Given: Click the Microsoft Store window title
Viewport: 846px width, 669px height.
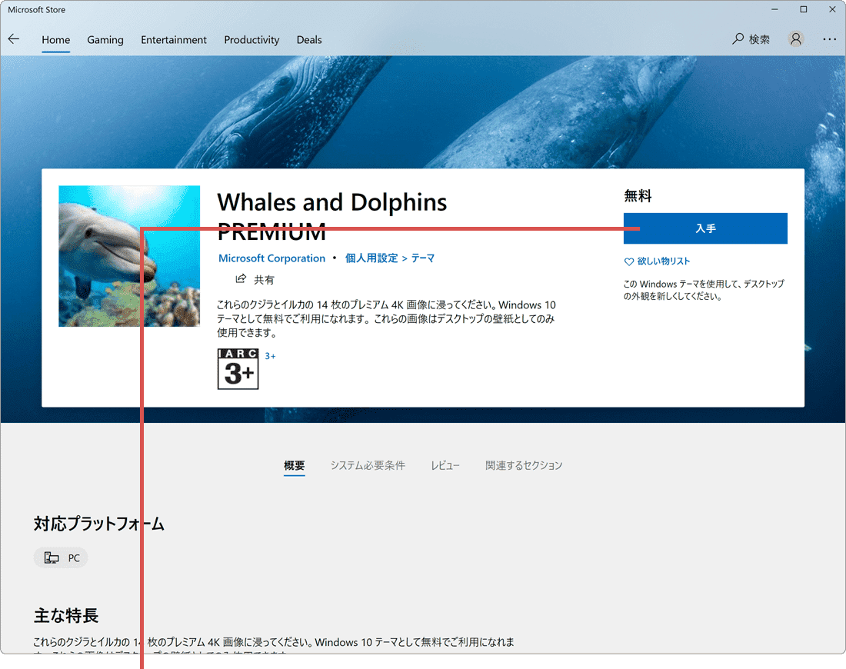Looking at the screenshot, I should click(x=37, y=10).
